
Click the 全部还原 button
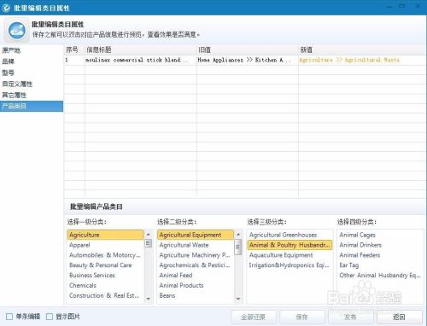pos(254,317)
